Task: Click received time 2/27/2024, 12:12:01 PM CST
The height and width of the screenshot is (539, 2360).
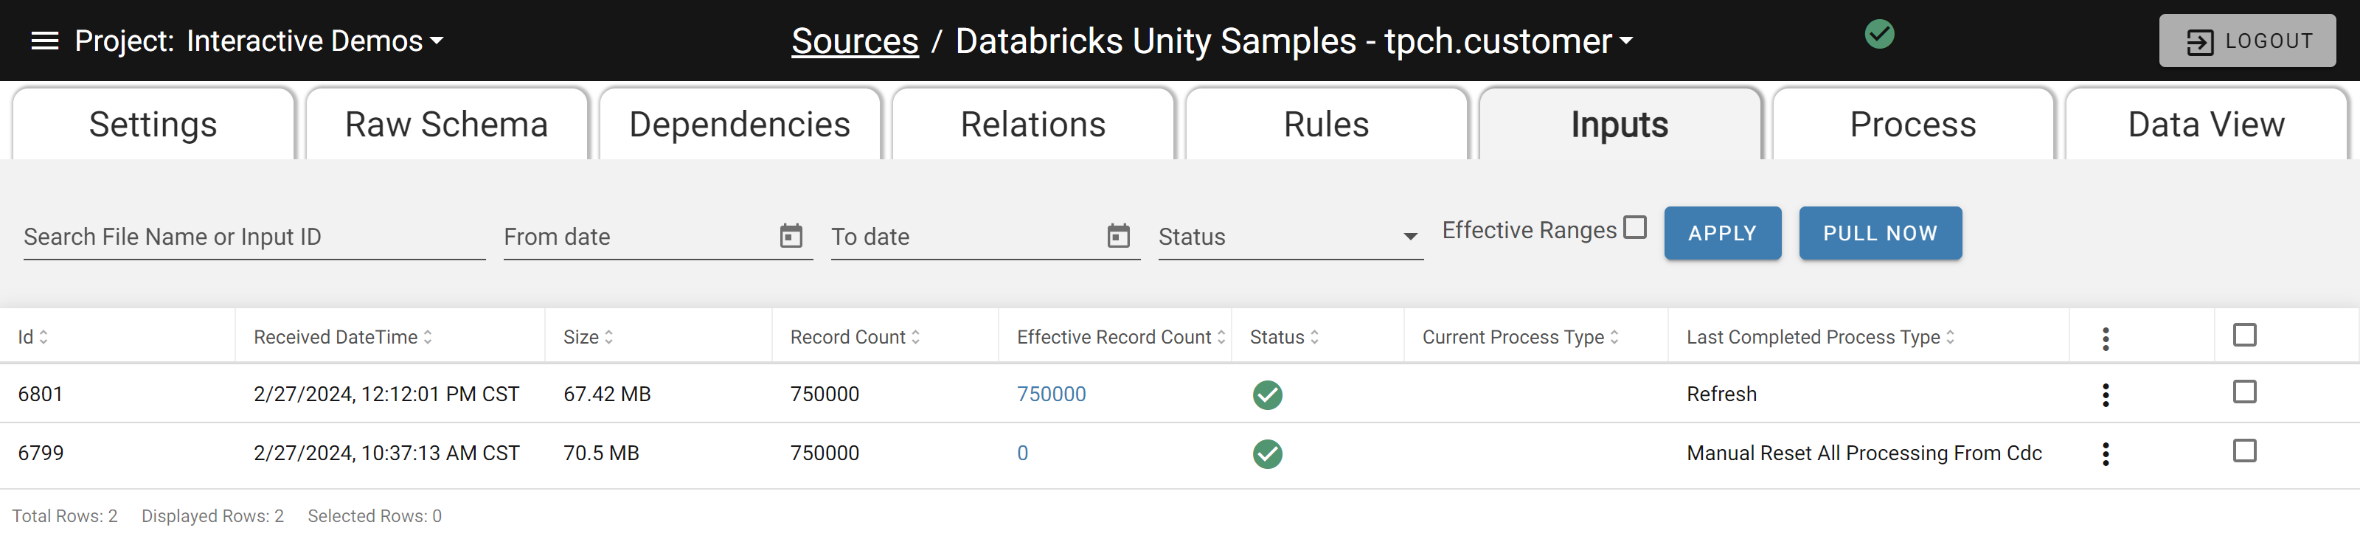Action: 386,394
